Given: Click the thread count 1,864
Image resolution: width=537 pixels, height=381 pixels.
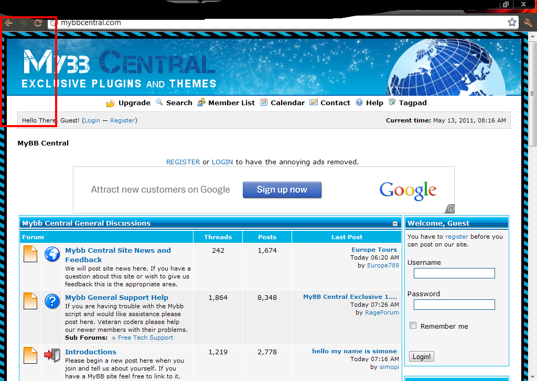Looking at the screenshot, I should click(218, 298).
